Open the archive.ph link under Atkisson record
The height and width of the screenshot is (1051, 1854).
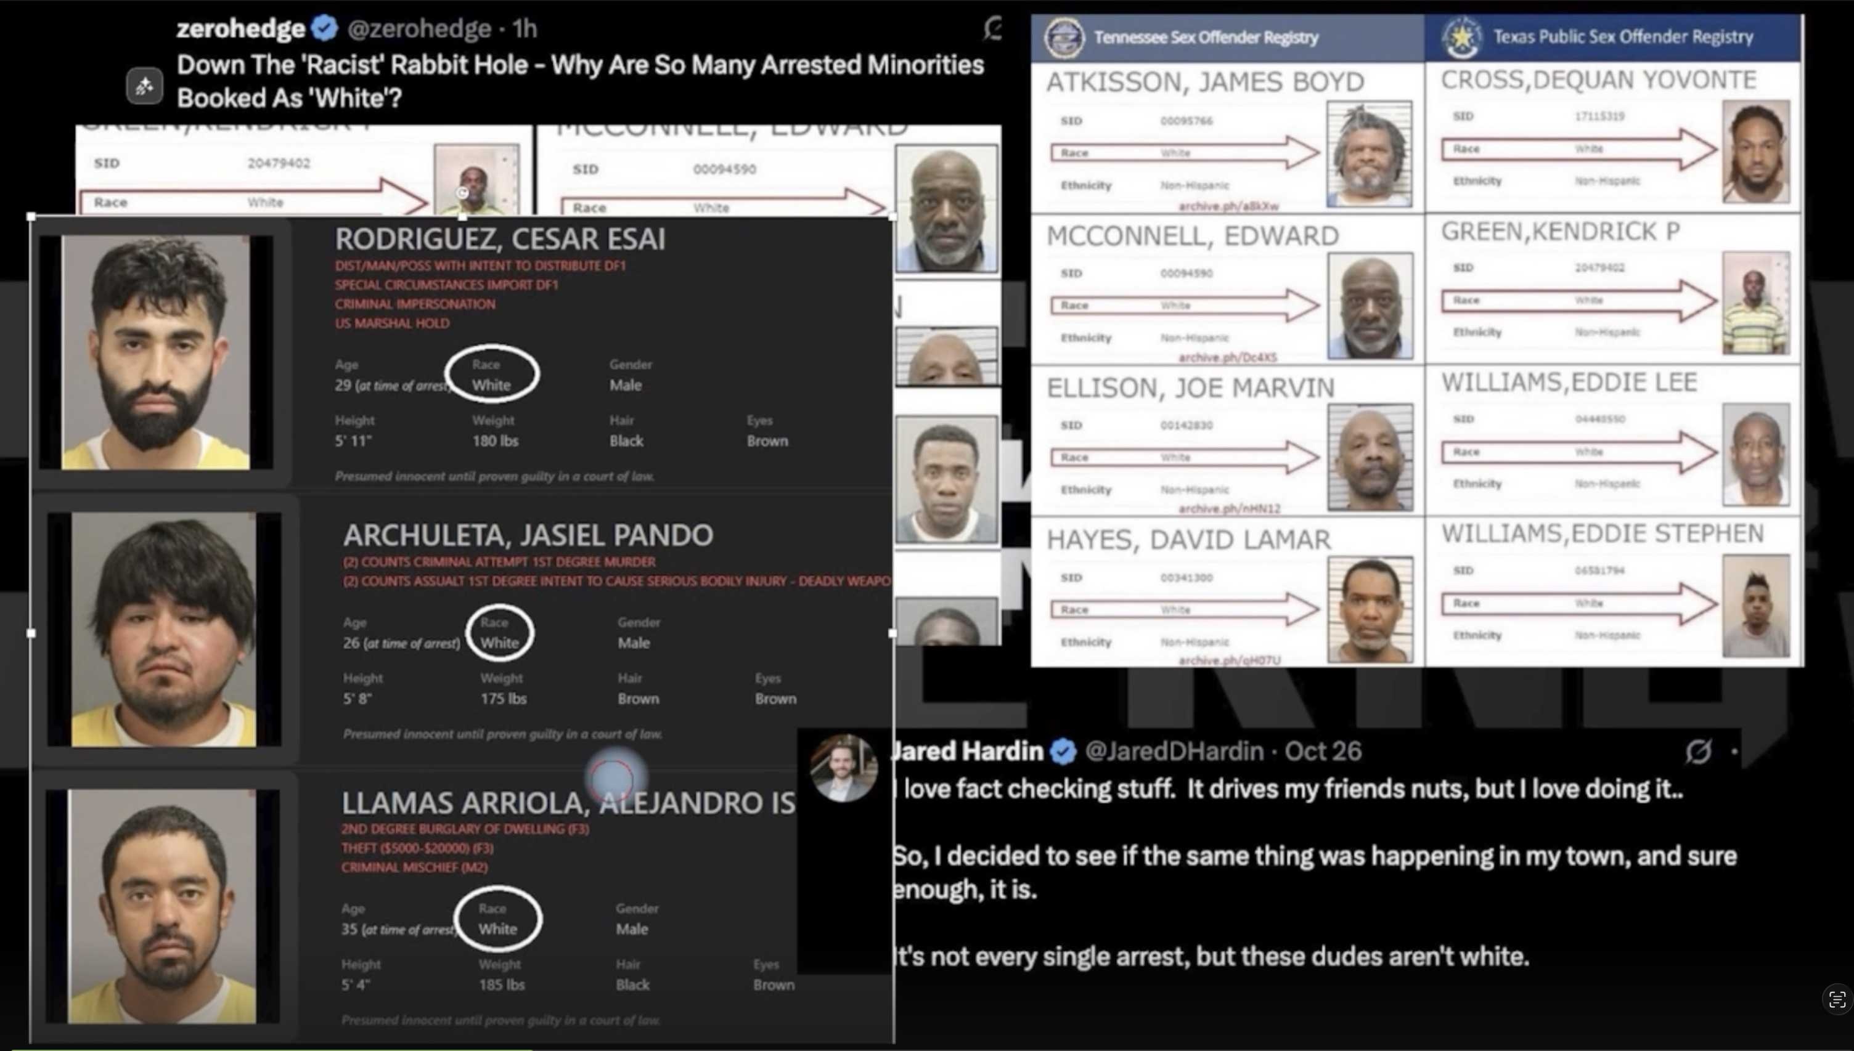1228,206
